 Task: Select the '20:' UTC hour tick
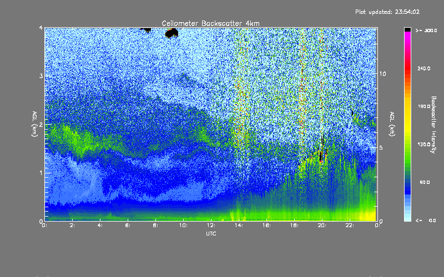(322, 225)
